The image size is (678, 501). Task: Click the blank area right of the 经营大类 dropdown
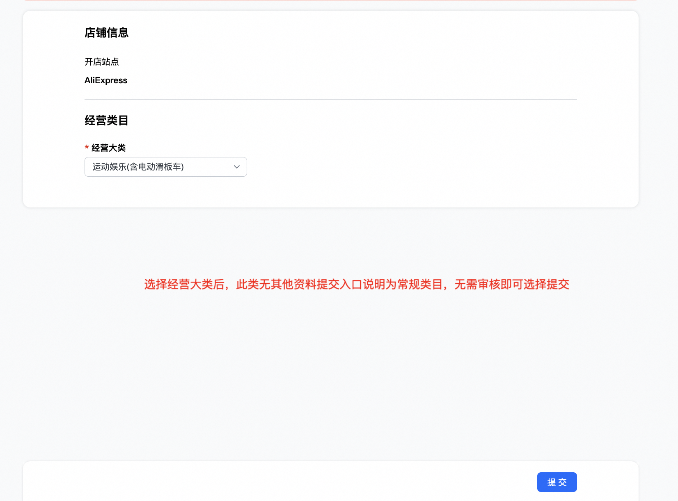tap(410, 167)
